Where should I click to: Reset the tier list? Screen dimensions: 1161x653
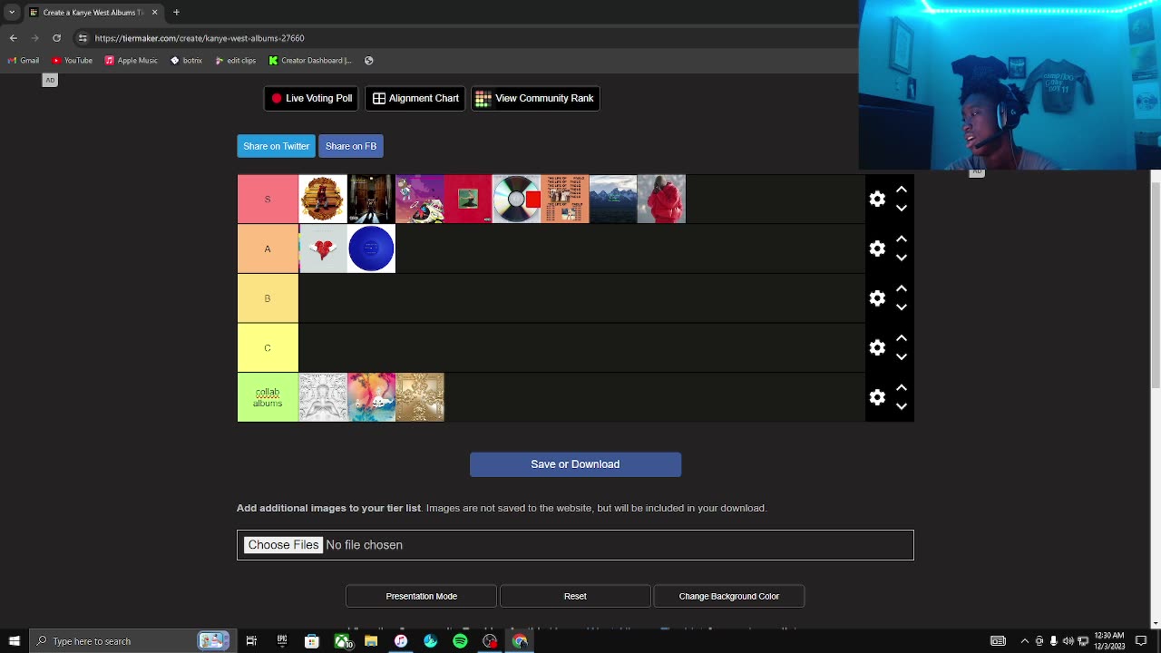(x=575, y=596)
